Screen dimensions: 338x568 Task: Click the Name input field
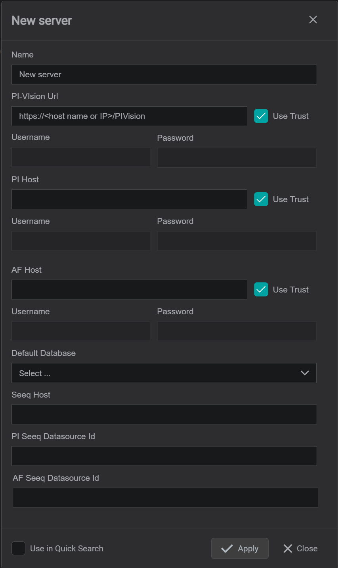tap(164, 75)
